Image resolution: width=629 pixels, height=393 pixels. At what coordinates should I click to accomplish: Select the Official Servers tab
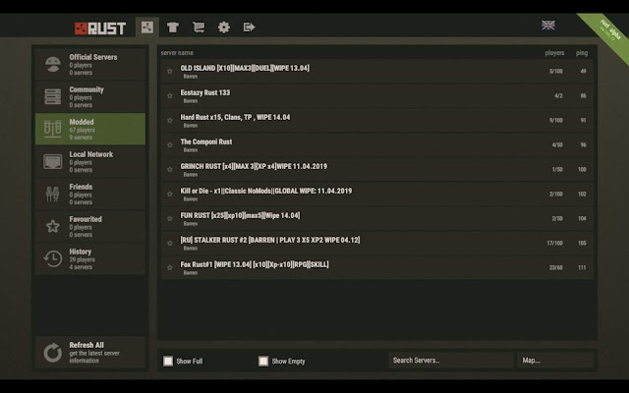click(x=90, y=64)
